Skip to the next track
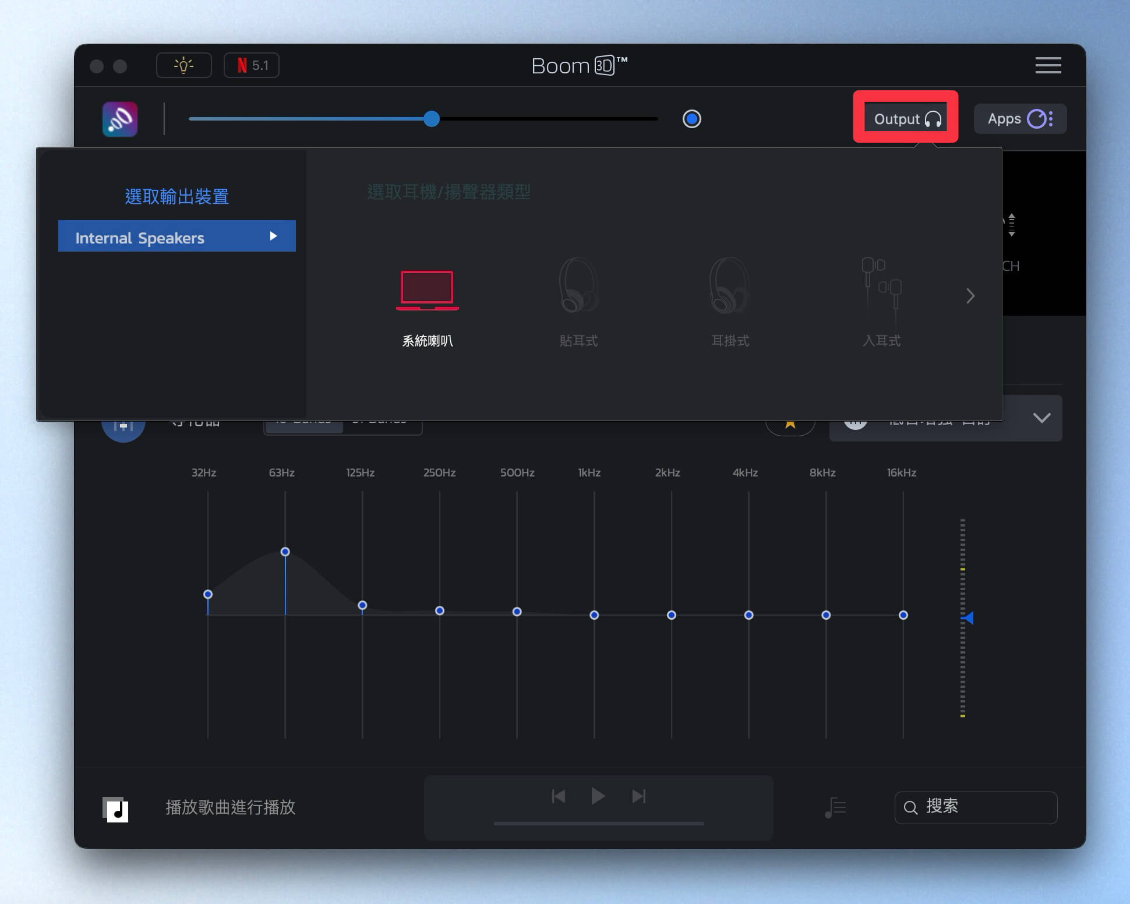1130x904 pixels. [x=639, y=796]
